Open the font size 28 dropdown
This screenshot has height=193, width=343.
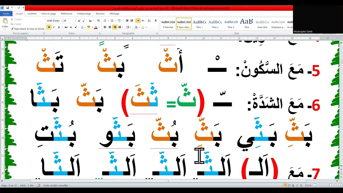[75, 21]
